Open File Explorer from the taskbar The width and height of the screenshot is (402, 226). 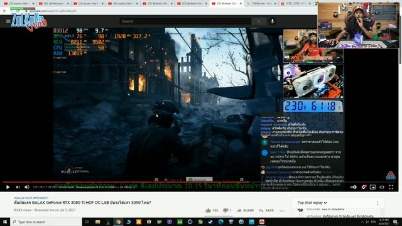98,222
